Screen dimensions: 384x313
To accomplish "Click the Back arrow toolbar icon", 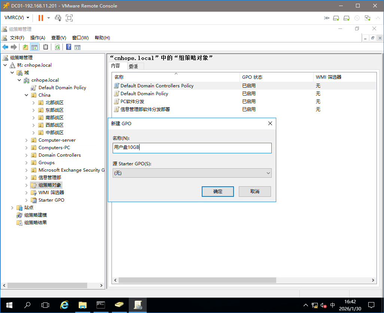I will [5, 47].
